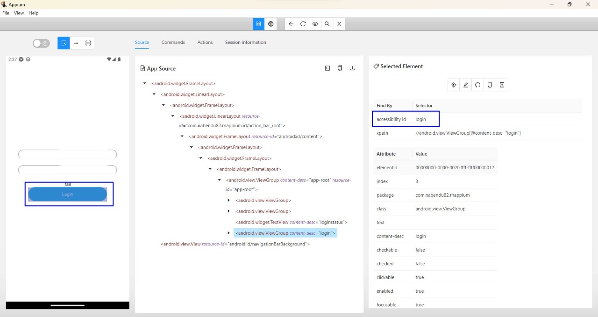Click the lower input field on the phone screen
This screenshot has width=598, height=317.
pos(67,170)
